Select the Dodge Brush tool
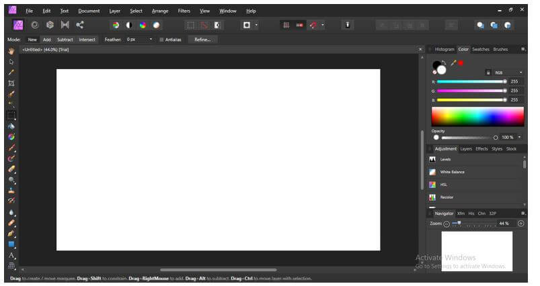Screen dimensions: 540x286 pos(11,180)
